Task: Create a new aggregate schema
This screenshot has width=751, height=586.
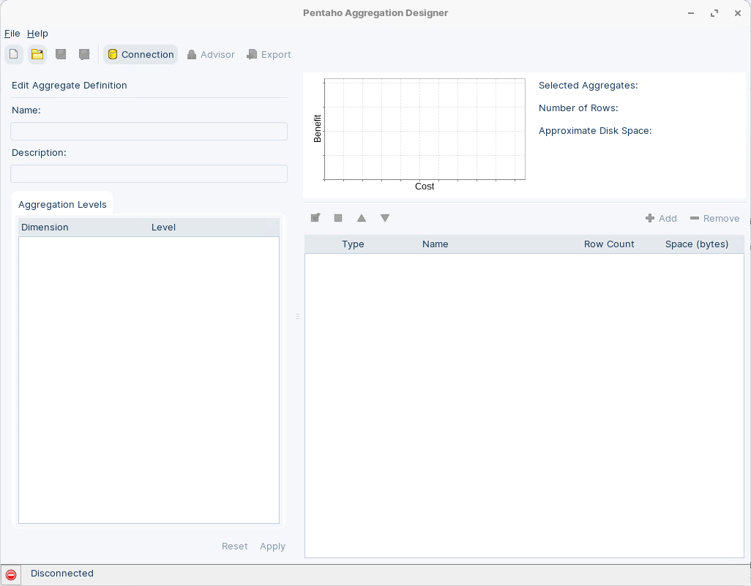Action: click(x=13, y=54)
